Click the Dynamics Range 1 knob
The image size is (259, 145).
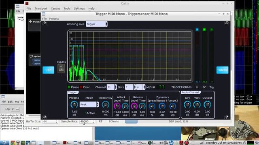(162, 106)
